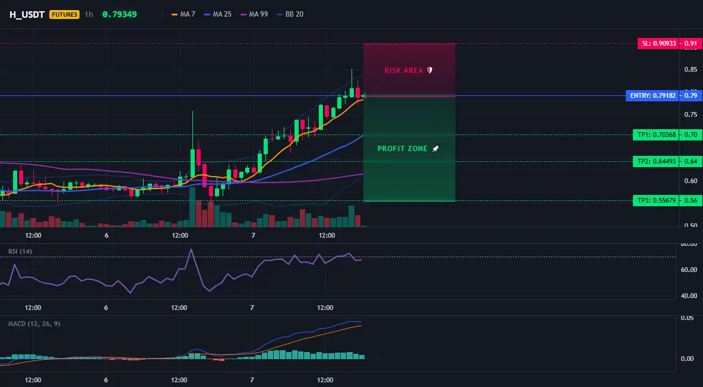This screenshot has height=387, width=703.
Task: Click the MACD (12, 26, 9) label
Action: coord(34,324)
